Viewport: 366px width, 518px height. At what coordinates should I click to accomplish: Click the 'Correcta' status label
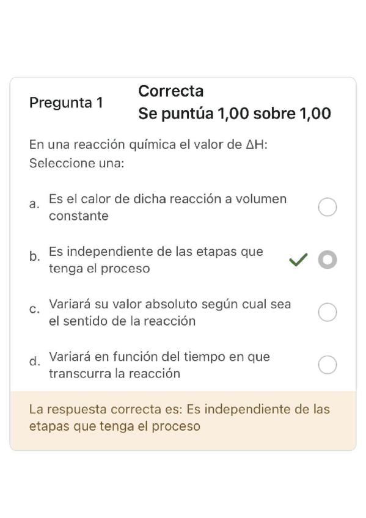tap(172, 90)
